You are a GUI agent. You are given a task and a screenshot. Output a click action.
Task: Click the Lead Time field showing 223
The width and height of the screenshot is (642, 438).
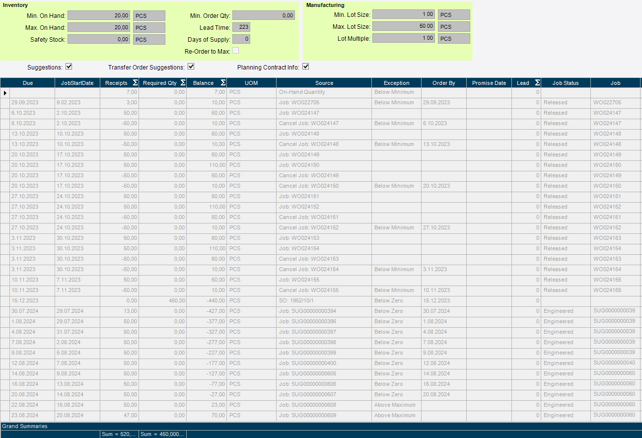[241, 27]
